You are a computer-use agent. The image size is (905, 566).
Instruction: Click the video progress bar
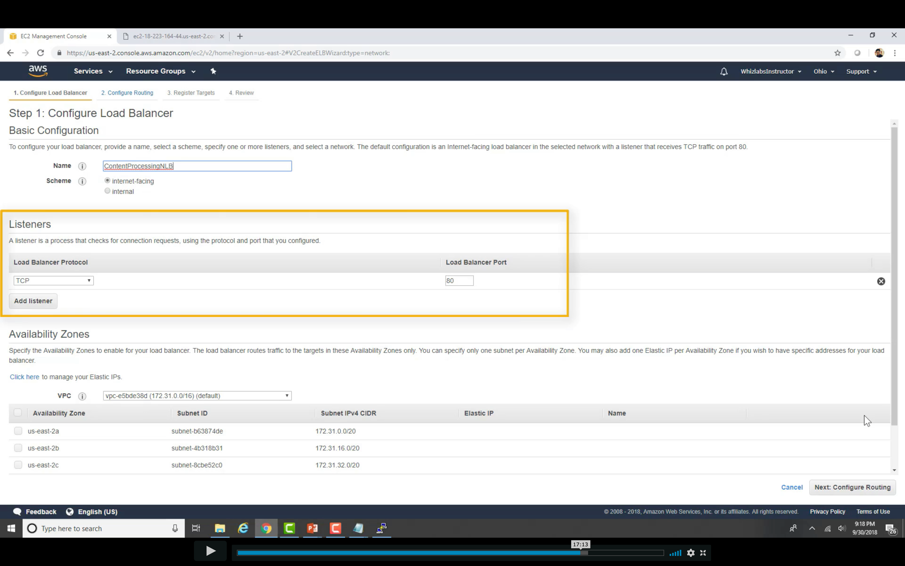450,553
